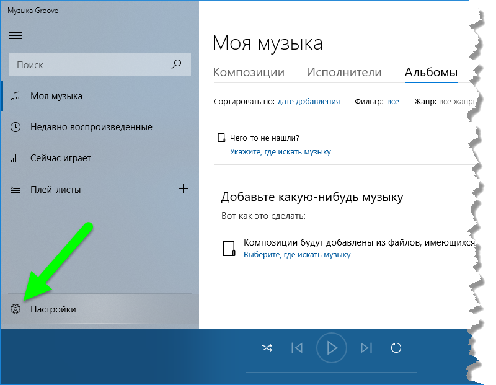Screen dimensions: 496x385
Task: Toggle repeat playback
Action: pyautogui.click(x=396, y=348)
